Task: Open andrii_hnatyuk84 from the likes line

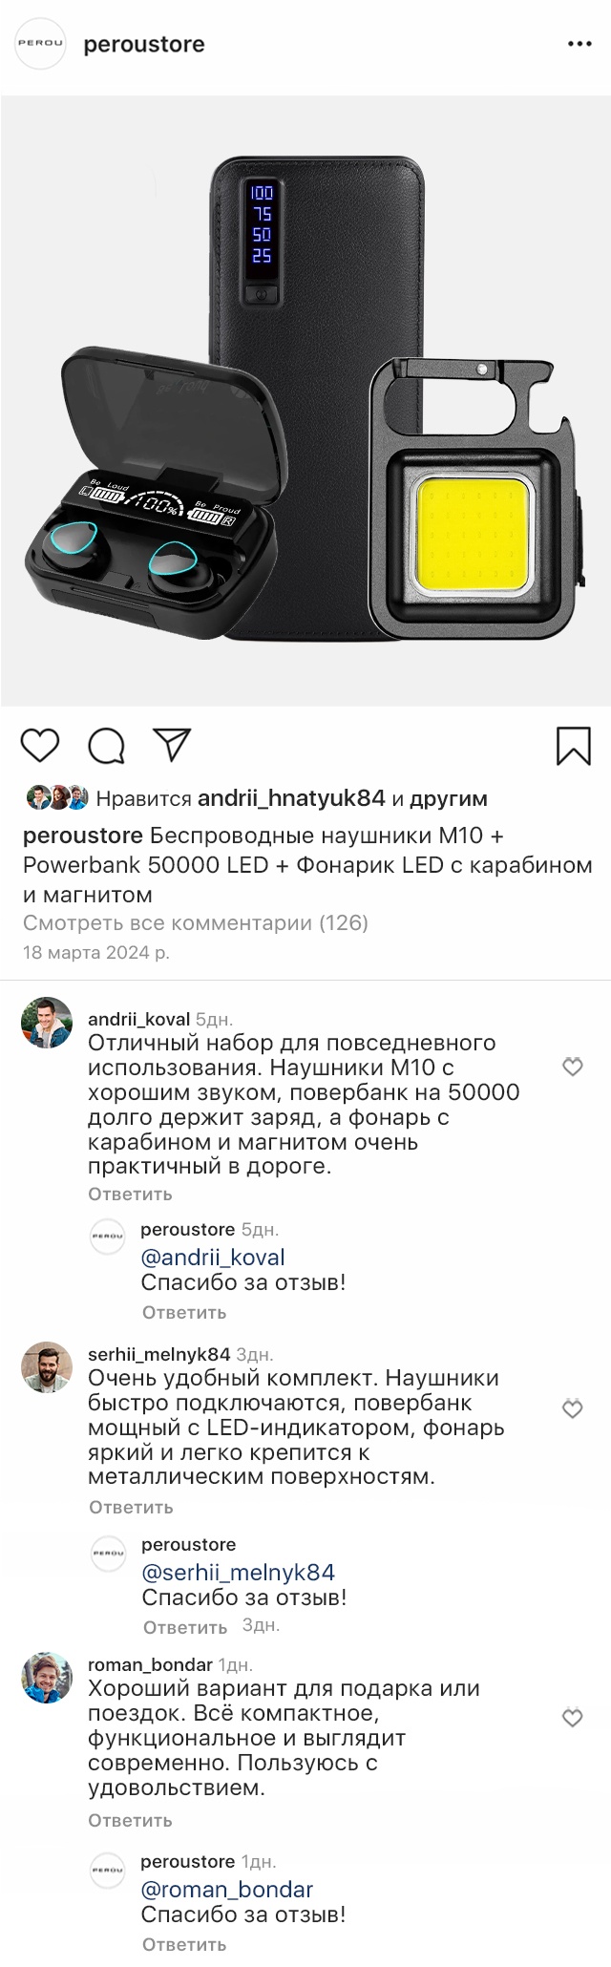Action: [291, 798]
